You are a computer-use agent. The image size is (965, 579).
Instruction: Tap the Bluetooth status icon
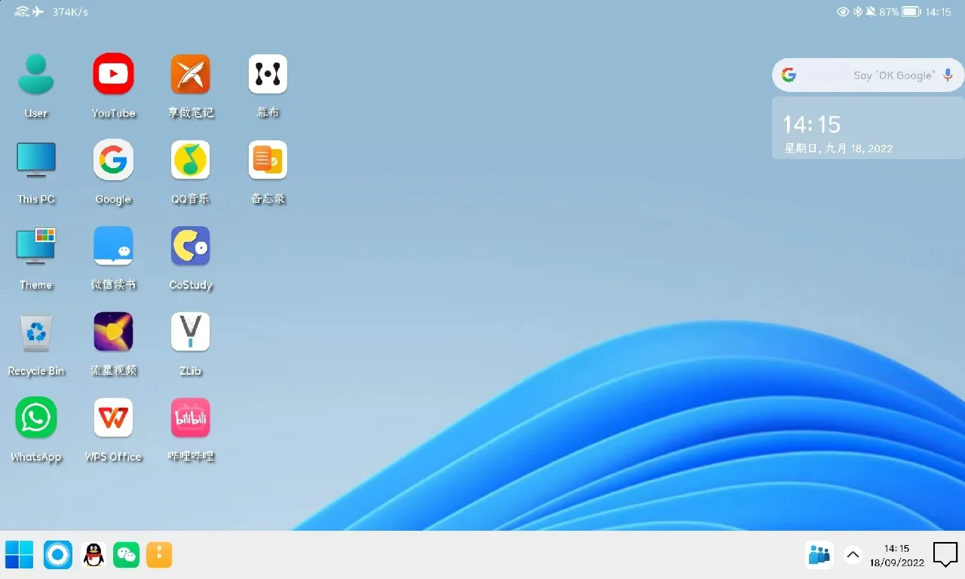point(857,12)
